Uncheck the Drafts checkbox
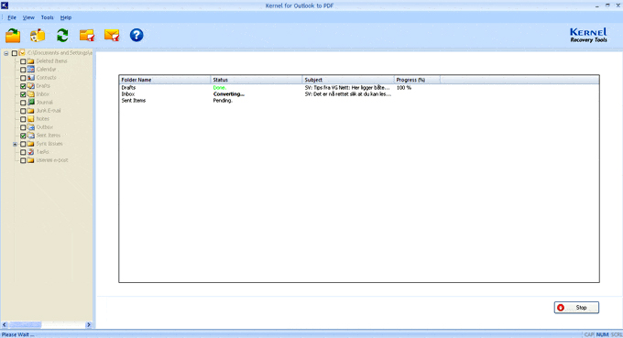623x338 pixels. [23, 86]
